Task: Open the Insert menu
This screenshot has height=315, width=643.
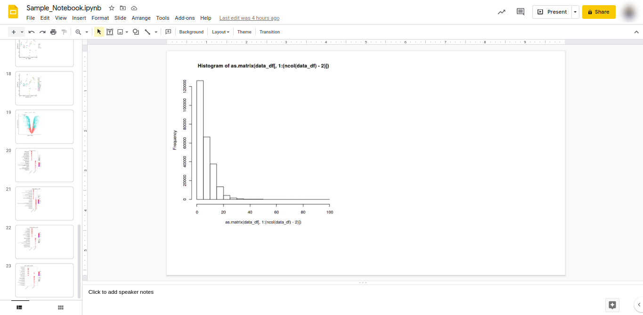Action: click(79, 18)
